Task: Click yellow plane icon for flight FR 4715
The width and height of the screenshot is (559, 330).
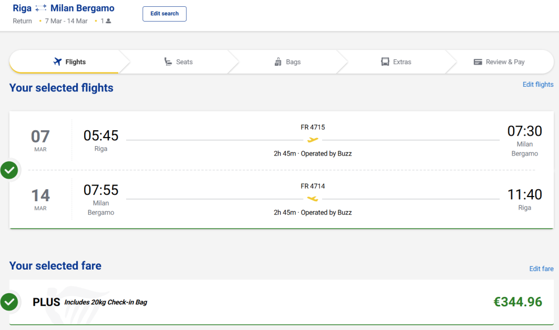Action: (313, 140)
